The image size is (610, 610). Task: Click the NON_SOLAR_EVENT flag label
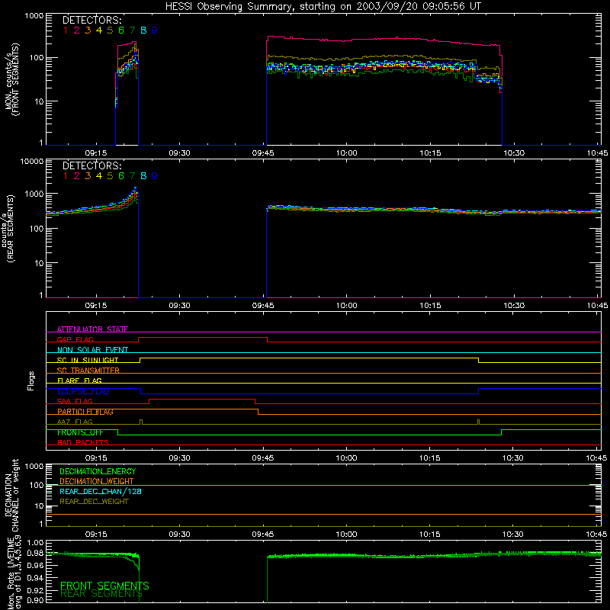click(x=92, y=350)
